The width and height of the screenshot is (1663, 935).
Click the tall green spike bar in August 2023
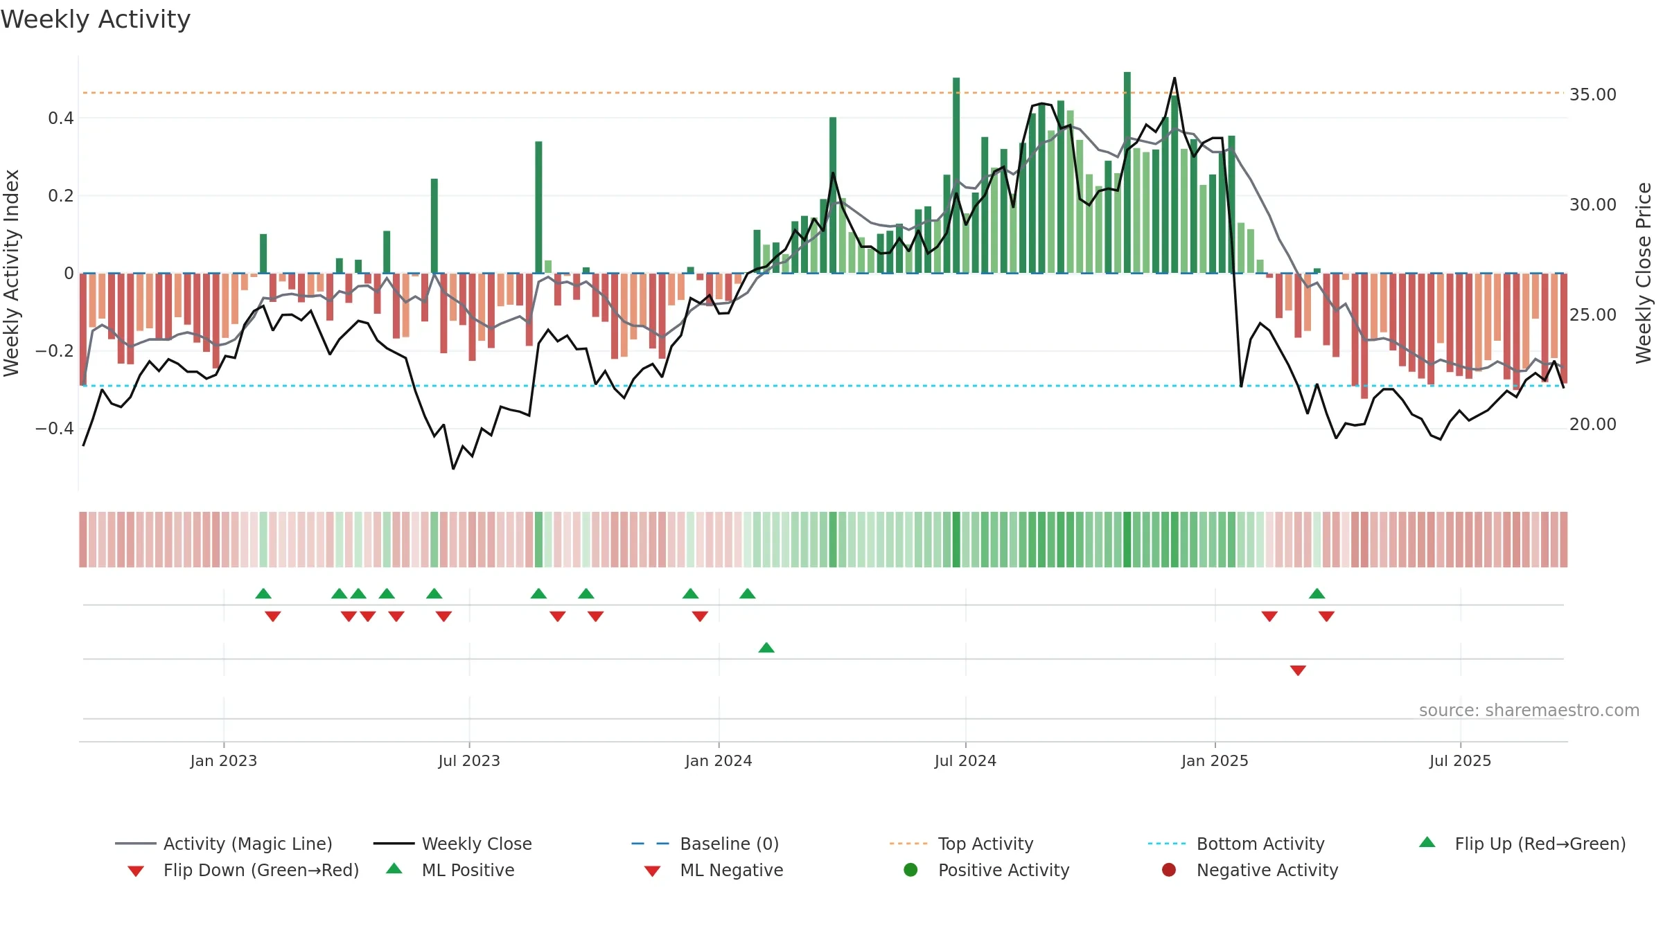click(x=538, y=207)
